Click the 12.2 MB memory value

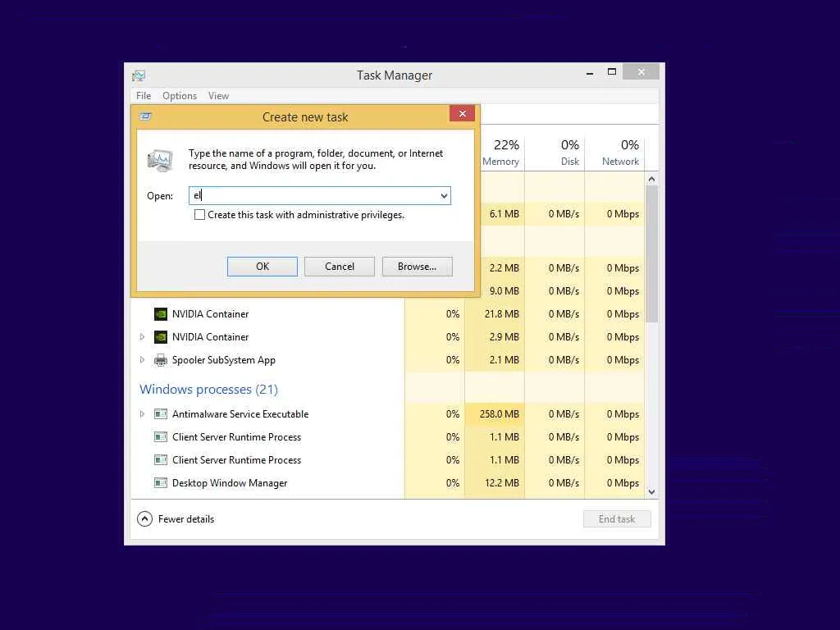point(502,483)
